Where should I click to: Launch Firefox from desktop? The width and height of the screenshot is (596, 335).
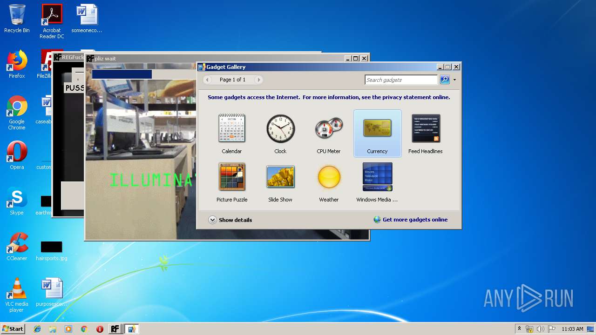(x=17, y=64)
